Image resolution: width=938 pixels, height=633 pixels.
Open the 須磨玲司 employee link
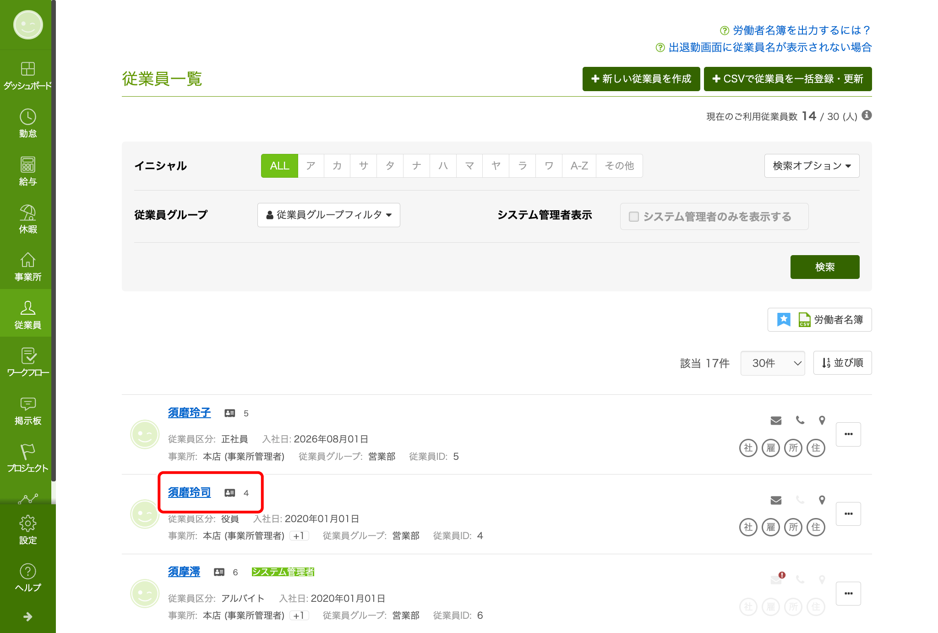(x=189, y=492)
